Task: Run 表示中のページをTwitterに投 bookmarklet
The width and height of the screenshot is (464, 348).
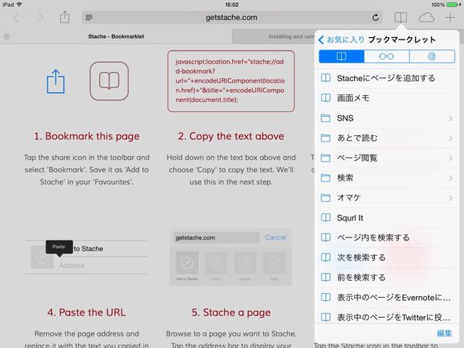Action: pos(387,317)
